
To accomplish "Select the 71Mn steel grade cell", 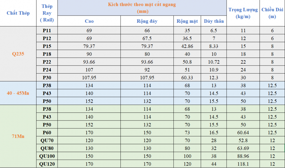I will pyautogui.click(x=18, y=136).
